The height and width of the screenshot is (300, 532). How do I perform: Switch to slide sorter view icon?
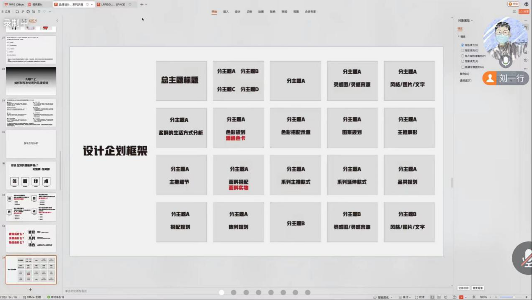coord(439,297)
